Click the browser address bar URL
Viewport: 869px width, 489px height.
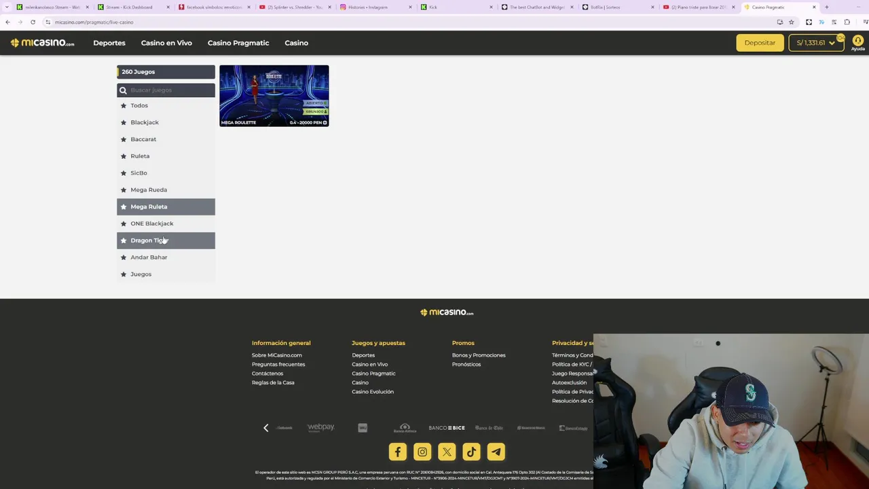[x=94, y=22]
